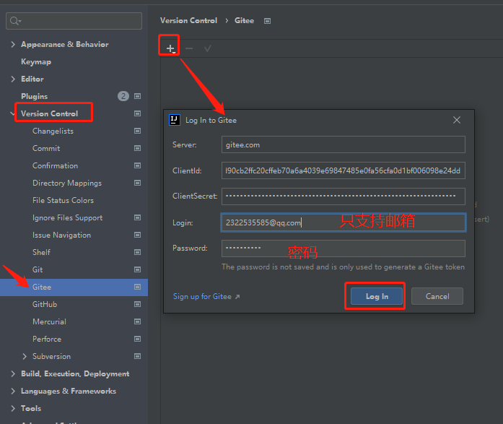Select the Commit settings item
This screenshot has height=424, width=503.
(x=46, y=148)
